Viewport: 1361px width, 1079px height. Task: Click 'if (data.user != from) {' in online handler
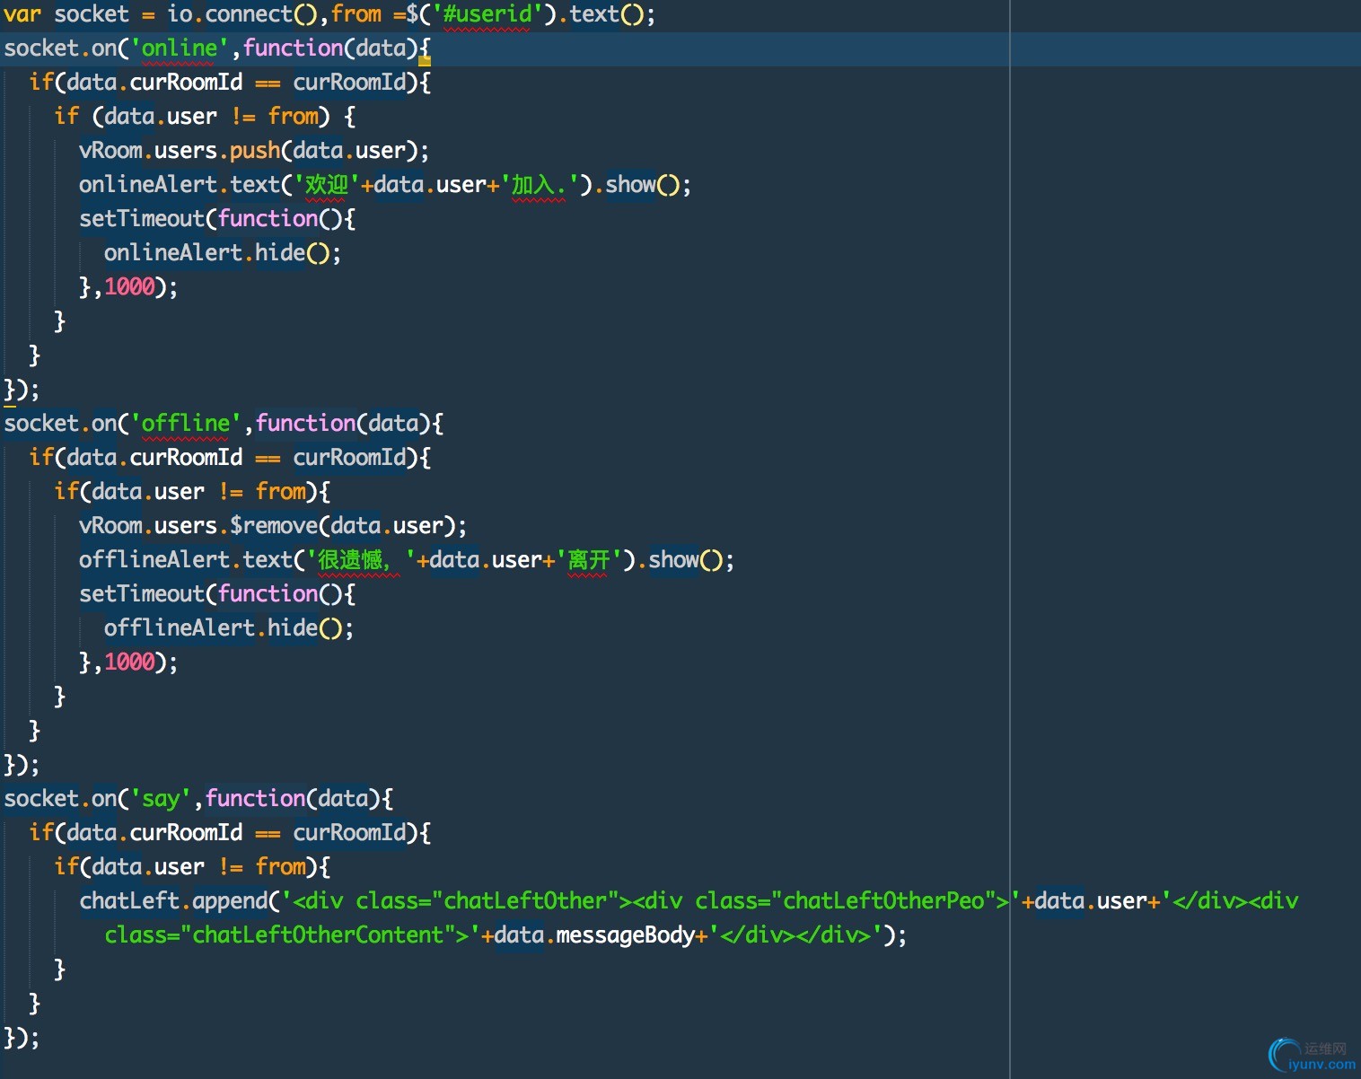[205, 117]
